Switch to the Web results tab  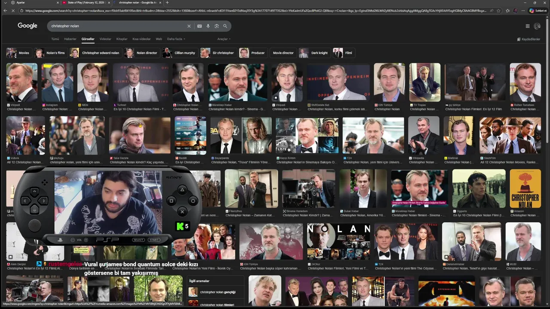click(x=159, y=39)
